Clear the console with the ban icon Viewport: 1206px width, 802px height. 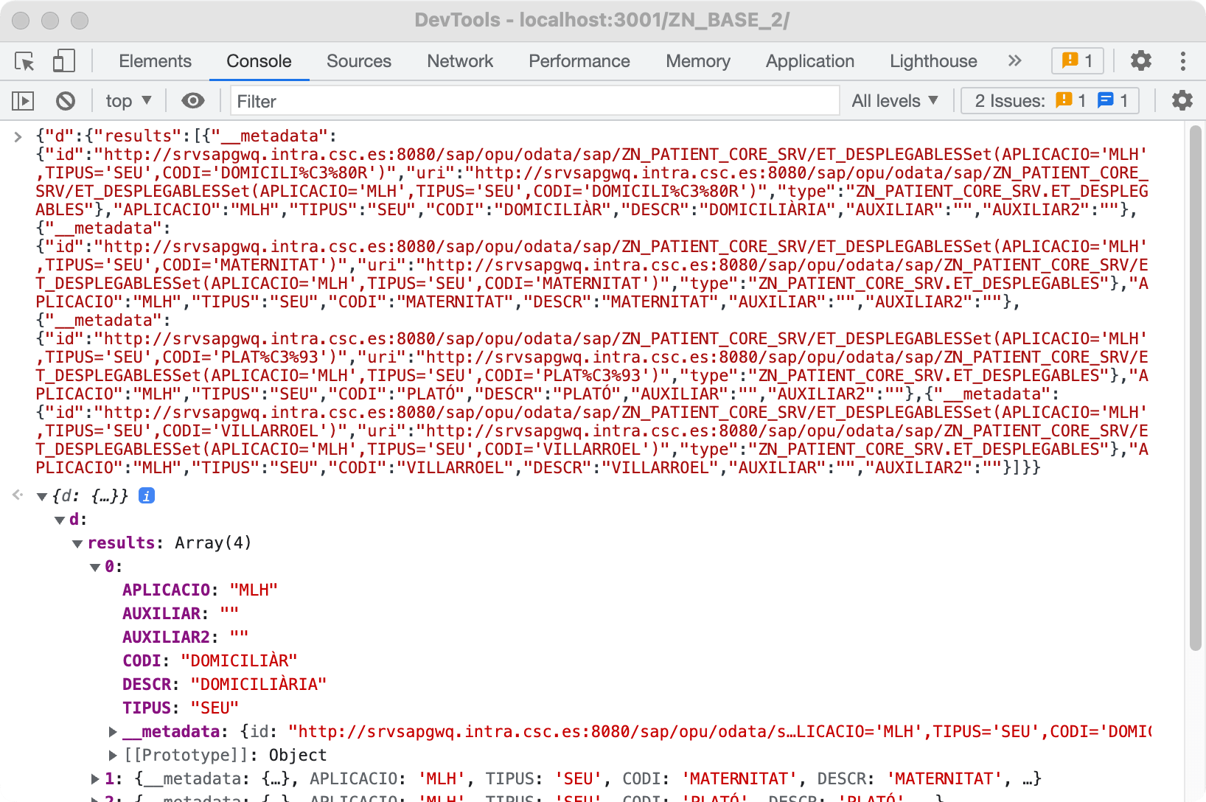(x=66, y=101)
